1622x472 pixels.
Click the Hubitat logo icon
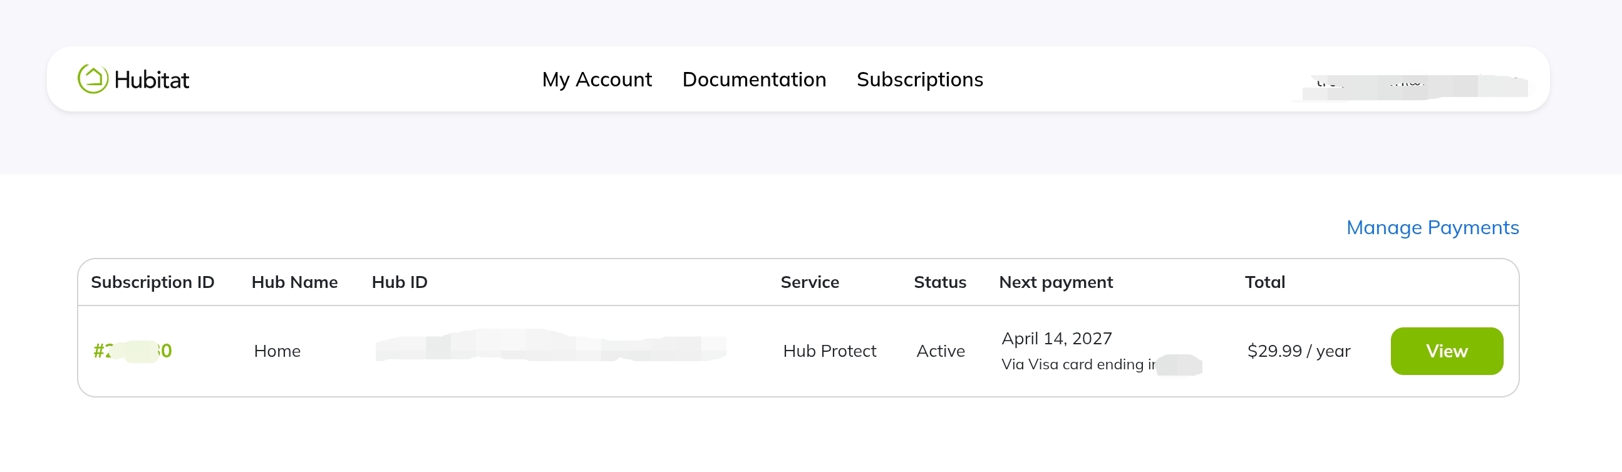coord(93,80)
